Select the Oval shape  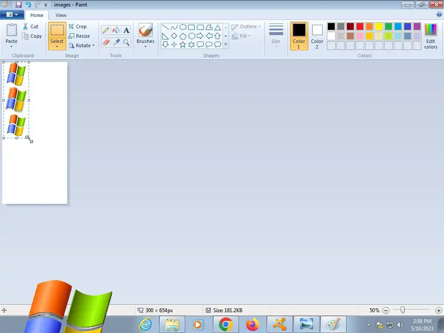(x=183, y=27)
